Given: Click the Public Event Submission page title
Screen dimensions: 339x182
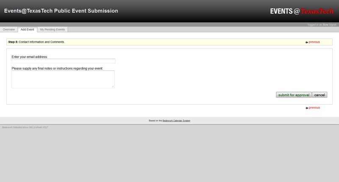Looking at the screenshot, I should click(61, 11).
